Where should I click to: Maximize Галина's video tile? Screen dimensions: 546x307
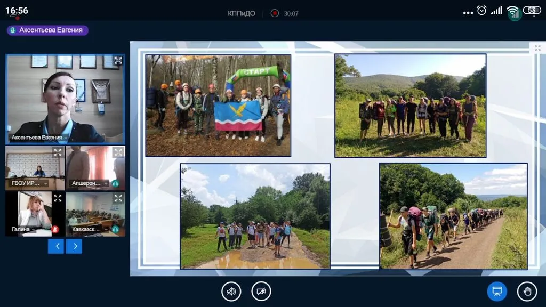click(58, 198)
